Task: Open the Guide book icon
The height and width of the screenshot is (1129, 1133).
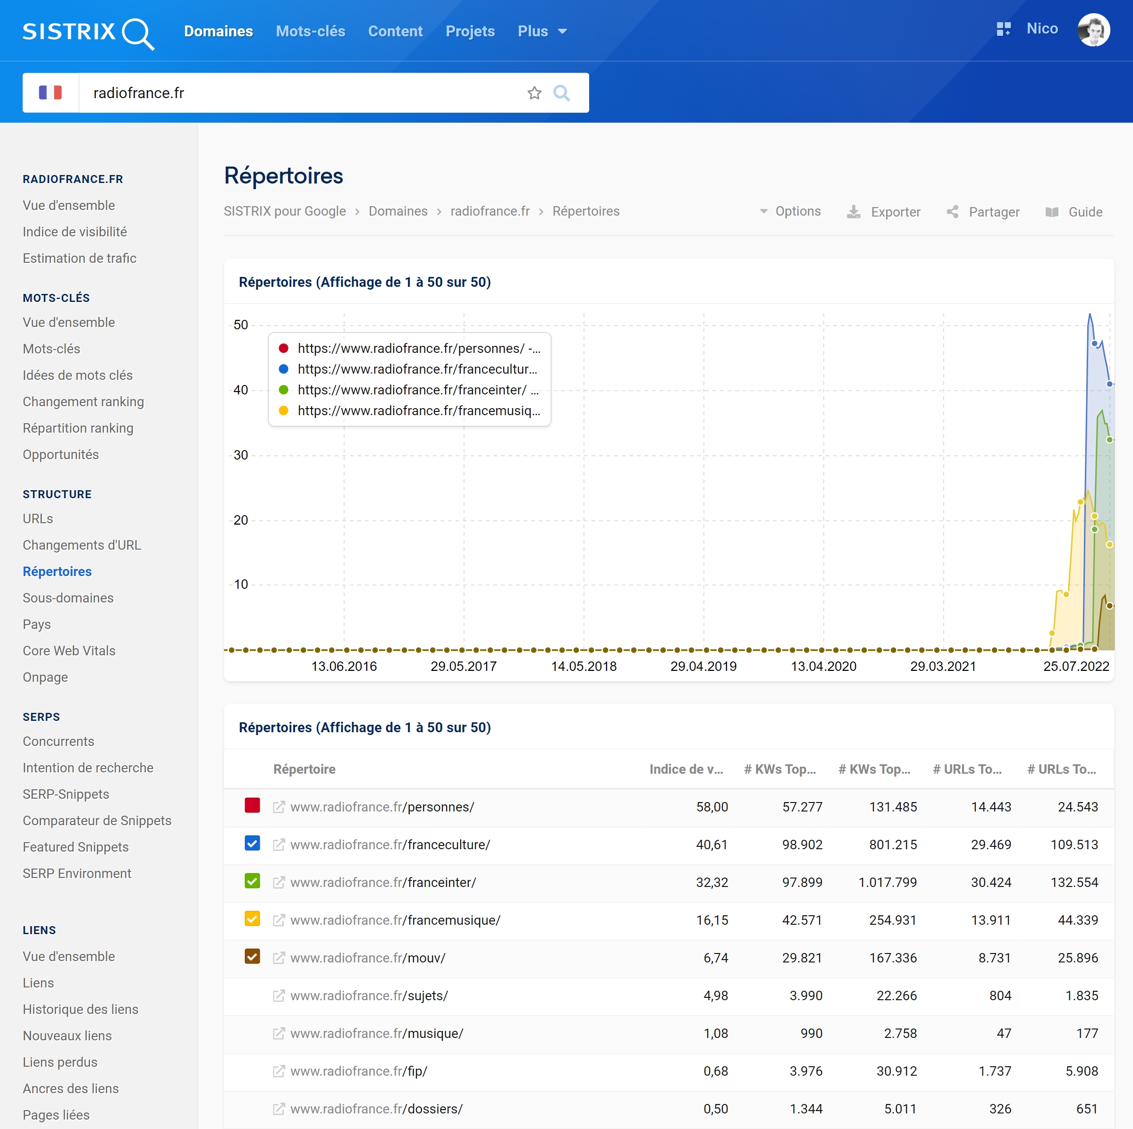Action: [x=1052, y=212]
